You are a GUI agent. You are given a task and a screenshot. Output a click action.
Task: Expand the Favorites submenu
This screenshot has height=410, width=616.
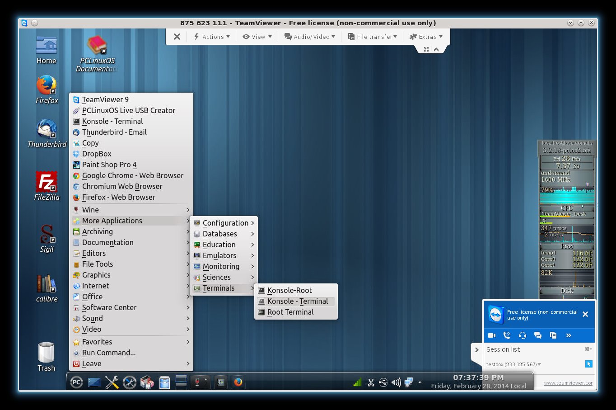click(x=131, y=342)
